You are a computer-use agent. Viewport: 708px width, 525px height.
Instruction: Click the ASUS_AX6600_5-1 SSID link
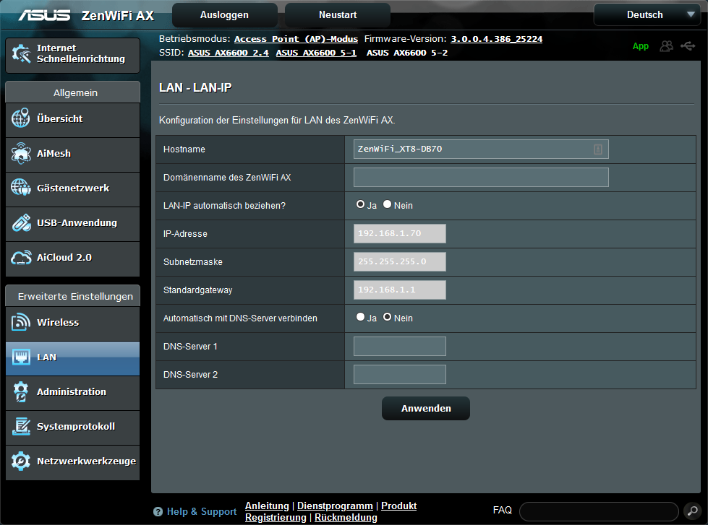[x=316, y=53]
